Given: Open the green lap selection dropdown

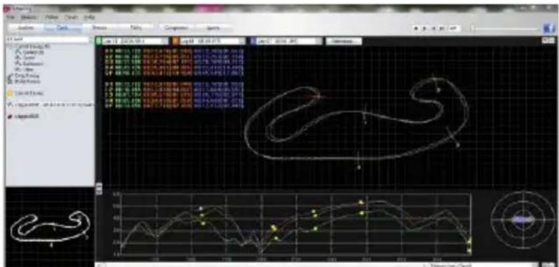Looking at the screenshot, I should pyautogui.click(x=135, y=41).
